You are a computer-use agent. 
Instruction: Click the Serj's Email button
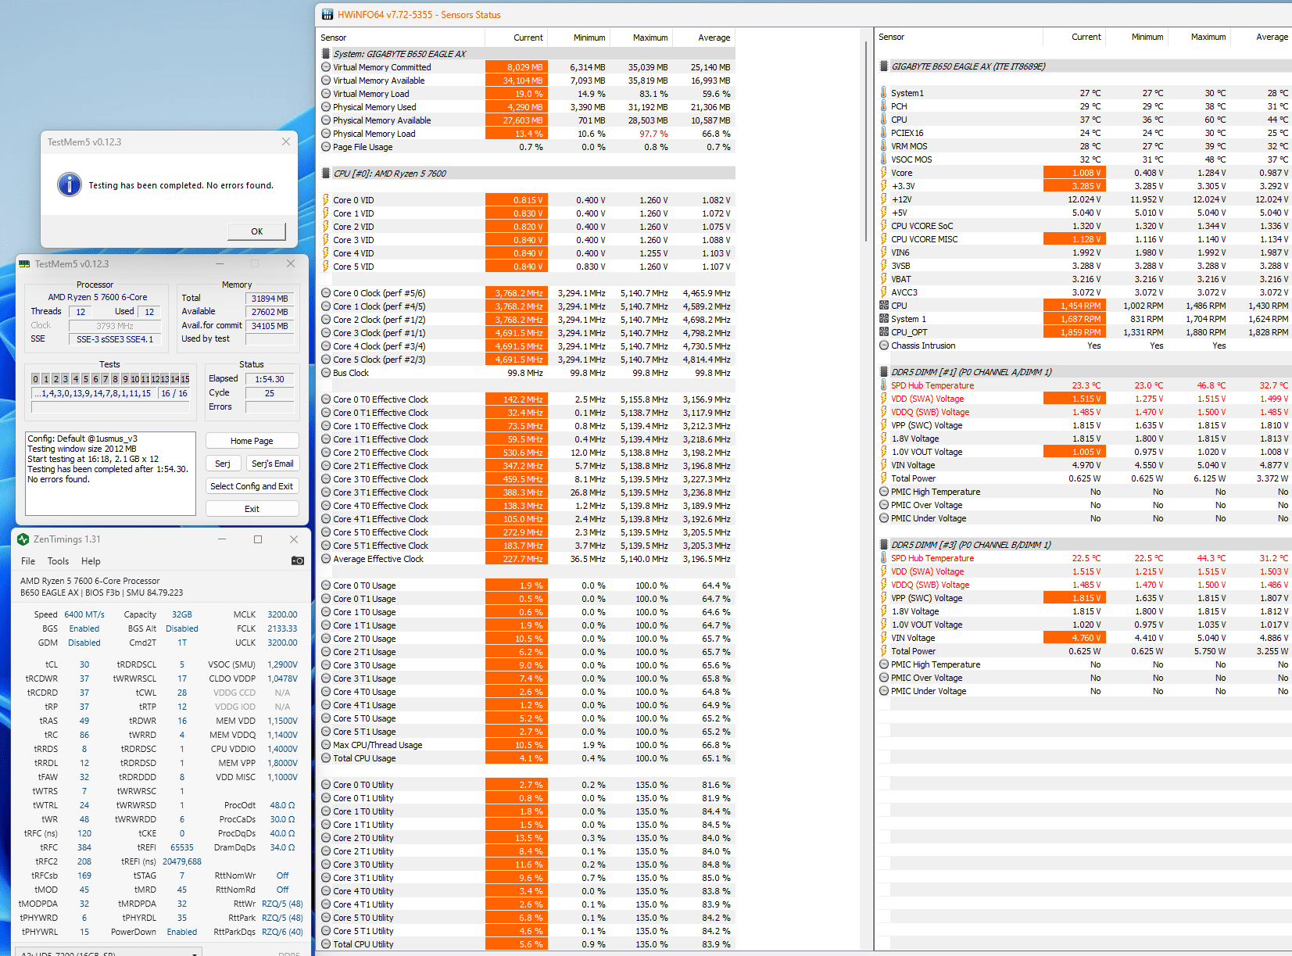pos(272,464)
